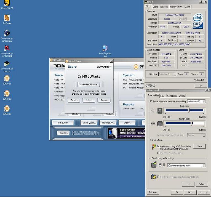
Task: Switch to the Mainboard tab in CPU-Z
Action: (164, 7)
